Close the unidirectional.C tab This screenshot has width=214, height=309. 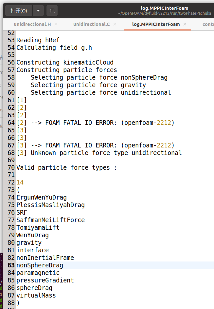point(115,24)
